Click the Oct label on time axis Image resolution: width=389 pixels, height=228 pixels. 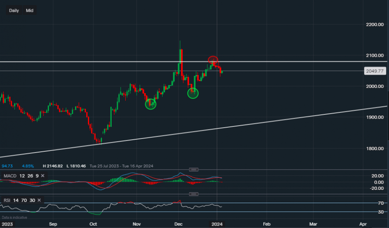(x=93, y=224)
